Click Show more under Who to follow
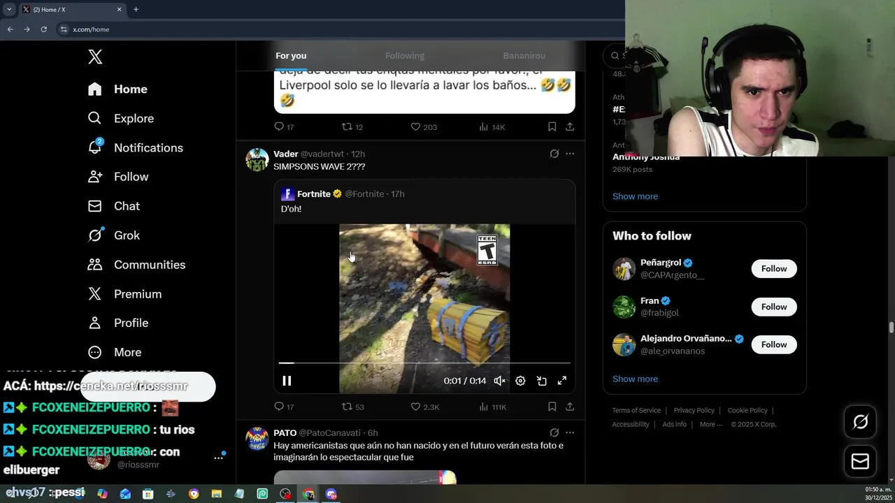Viewport: 895px width, 503px height. (x=635, y=379)
